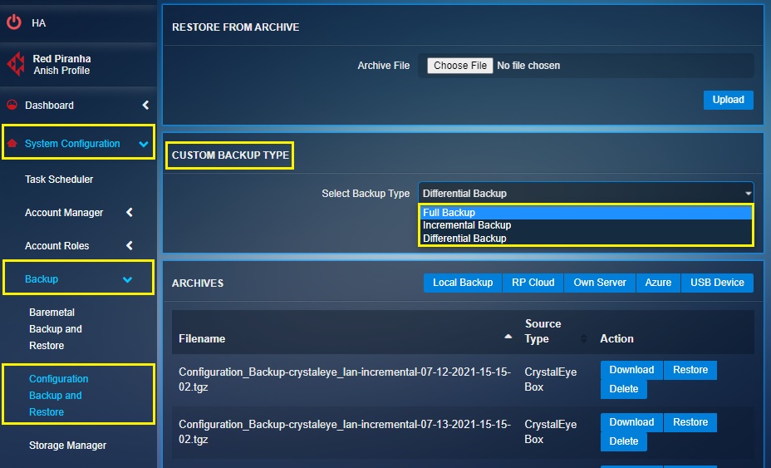
Task: Go to Dashboard in sidebar
Action: [49, 105]
